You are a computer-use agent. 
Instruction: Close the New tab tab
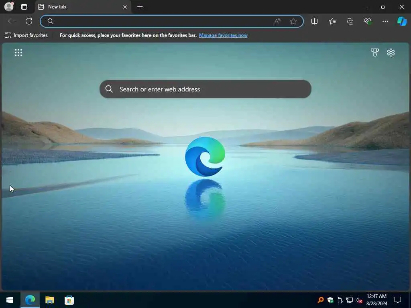coord(125,7)
